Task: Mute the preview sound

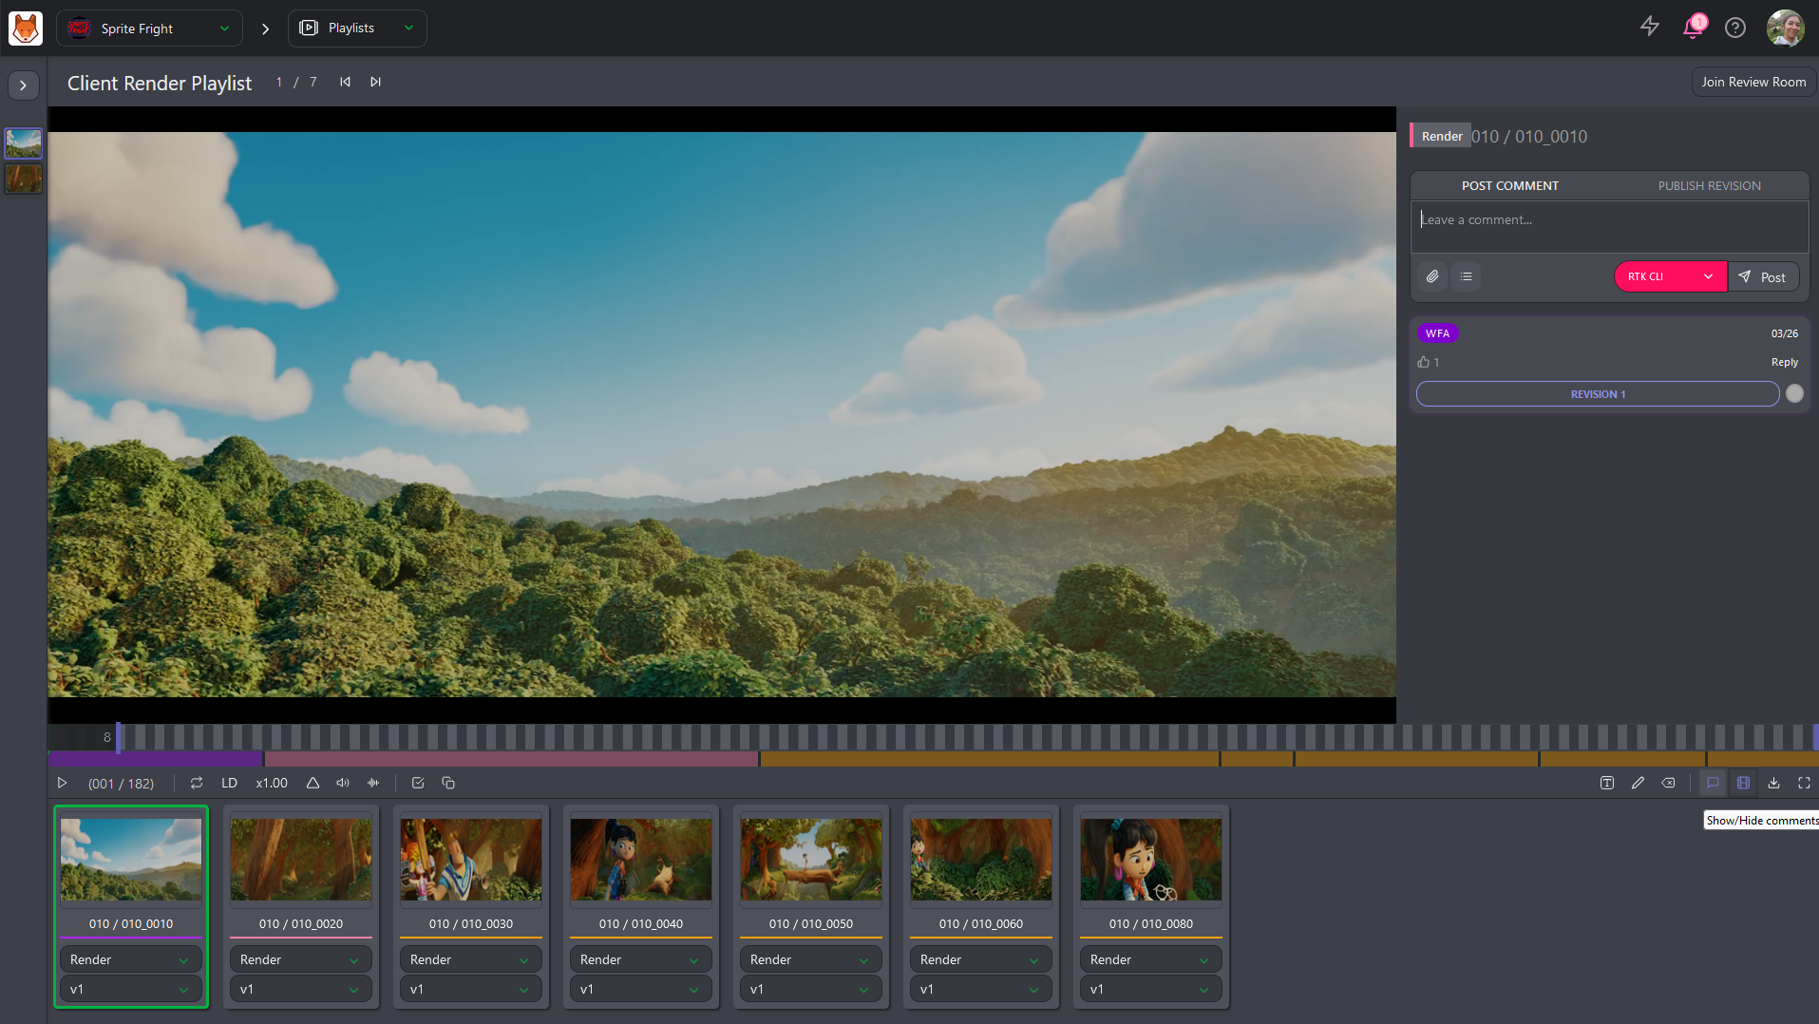Action: 343,783
